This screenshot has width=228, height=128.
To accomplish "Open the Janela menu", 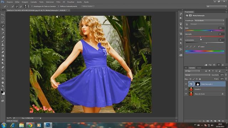I will click(79, 2).
